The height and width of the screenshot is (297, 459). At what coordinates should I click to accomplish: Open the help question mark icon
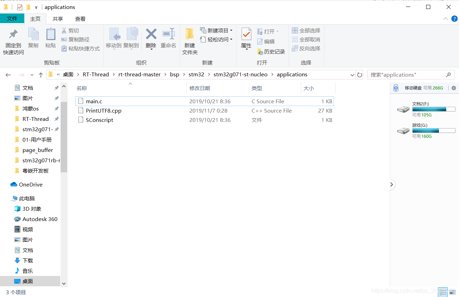click(454, 19)
